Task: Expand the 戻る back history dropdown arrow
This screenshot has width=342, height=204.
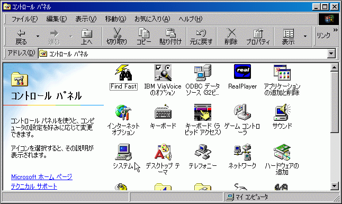Action: click(x=38, y=36)
